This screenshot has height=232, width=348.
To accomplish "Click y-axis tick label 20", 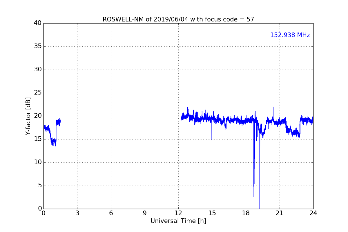I will pos(38,116).
